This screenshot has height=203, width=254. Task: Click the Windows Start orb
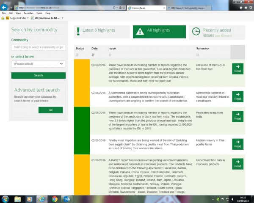(6, 199)
